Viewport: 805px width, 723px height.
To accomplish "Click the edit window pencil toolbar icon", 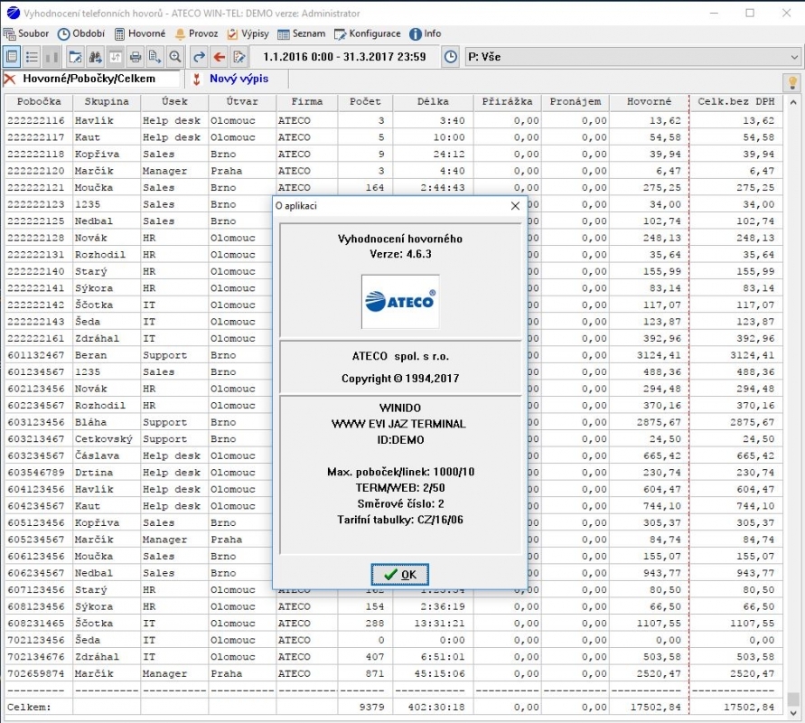I will tap(76, 56).
